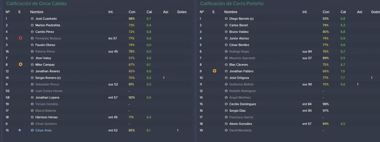Sort Once Caldas table by Cal column

coord(149,12)
